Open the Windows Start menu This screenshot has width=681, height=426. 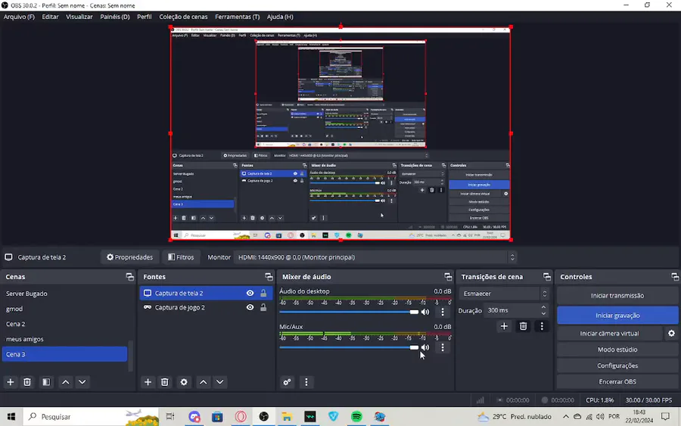tap(11, 417)
